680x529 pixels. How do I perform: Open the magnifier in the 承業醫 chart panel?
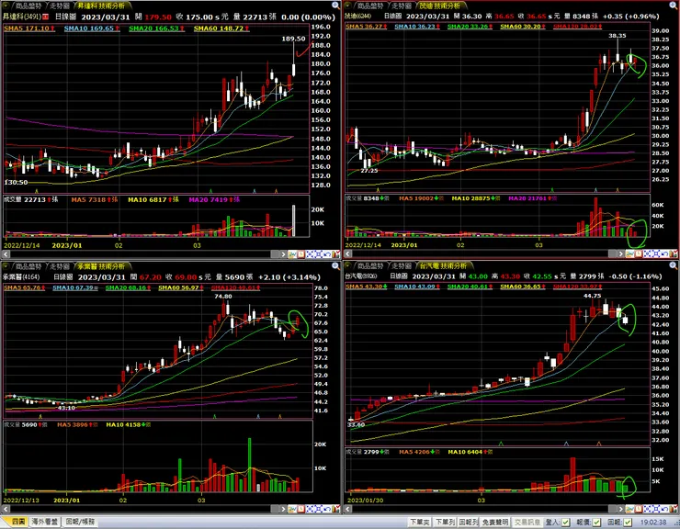point(335,265)
